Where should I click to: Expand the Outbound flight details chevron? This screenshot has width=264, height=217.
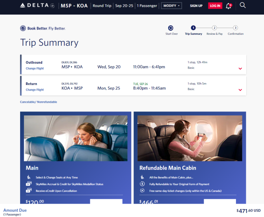tap(240, 69)
